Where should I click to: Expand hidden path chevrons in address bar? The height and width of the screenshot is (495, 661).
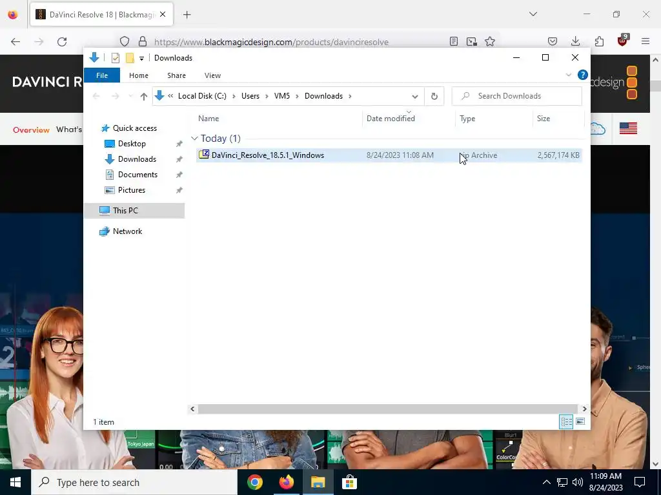(x=170, y=96)
